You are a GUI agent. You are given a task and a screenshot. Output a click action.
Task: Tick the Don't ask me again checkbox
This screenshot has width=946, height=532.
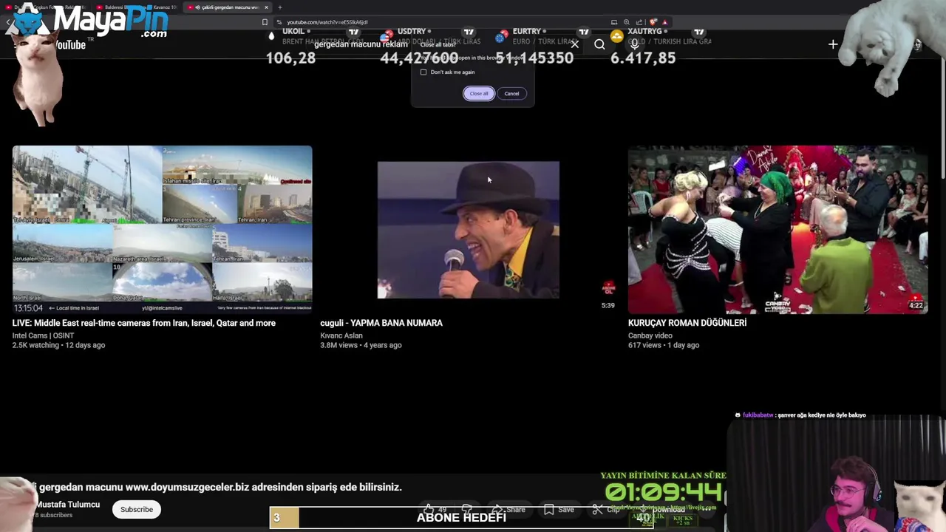pos(423,72)
